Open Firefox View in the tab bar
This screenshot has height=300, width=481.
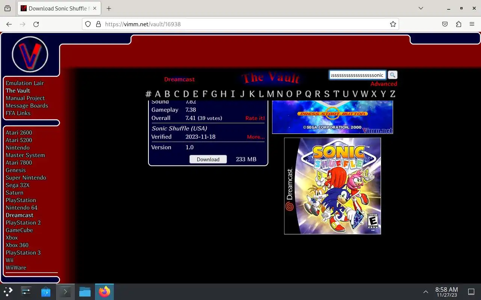(8, 8)
